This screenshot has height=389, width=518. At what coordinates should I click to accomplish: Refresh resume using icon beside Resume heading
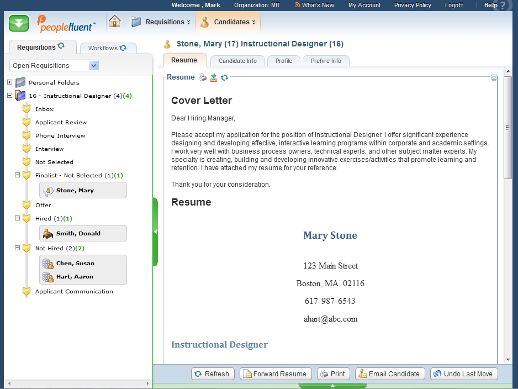pos(224,77)
